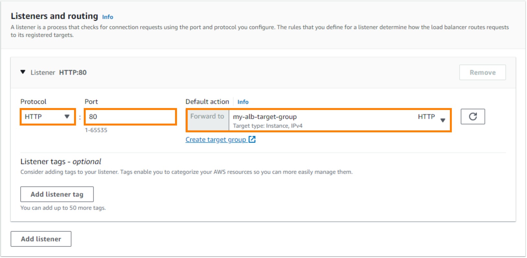527x258 pixels.
Task: Click the Protocol dropdown arrow
Action: pos(67,117)
